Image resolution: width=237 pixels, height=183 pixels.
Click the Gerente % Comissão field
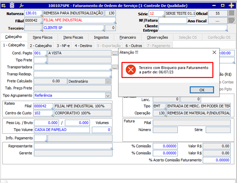[x=165, y=153]
